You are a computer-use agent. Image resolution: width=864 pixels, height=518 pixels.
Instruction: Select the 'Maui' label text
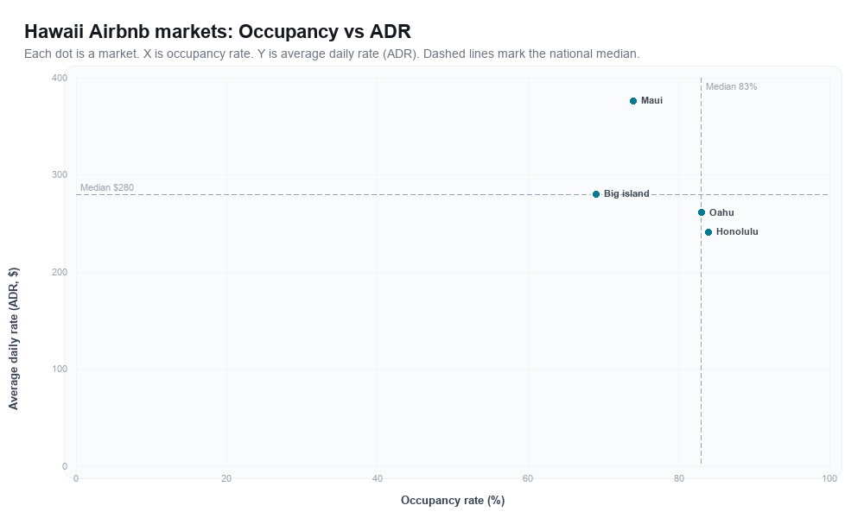(x=651, y=101)
